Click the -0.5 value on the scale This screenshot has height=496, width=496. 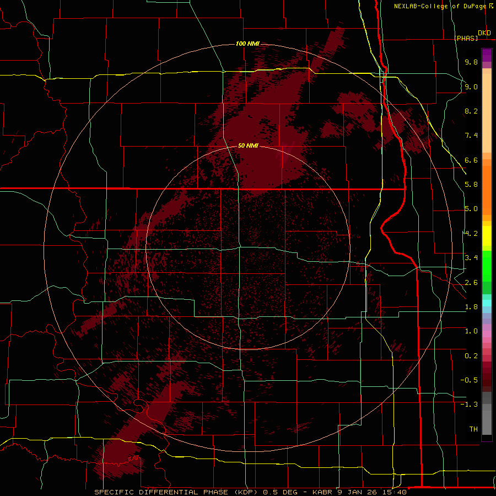click(469, 380)
